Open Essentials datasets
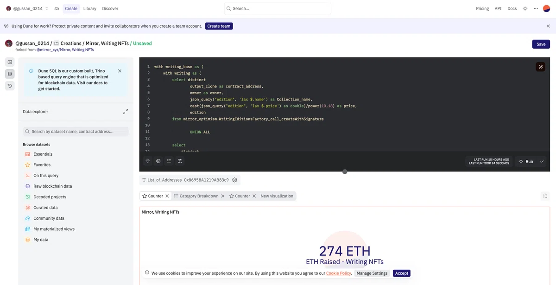Viewport: 556px width, 285px height. 43,154
